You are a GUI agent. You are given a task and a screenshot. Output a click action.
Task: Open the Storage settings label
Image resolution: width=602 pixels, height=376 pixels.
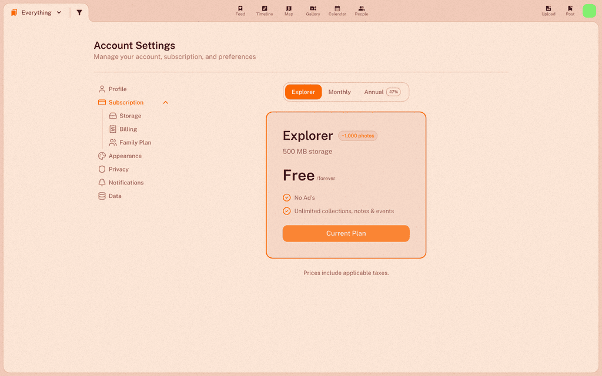130,116
